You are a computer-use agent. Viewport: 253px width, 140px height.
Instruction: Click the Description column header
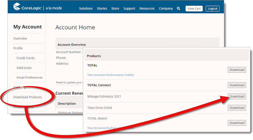coord(67,103)
